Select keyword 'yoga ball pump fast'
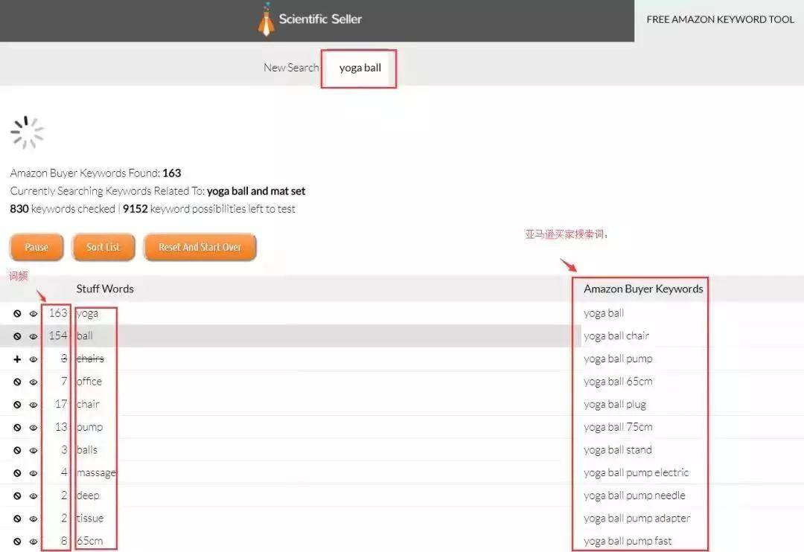This screenshot has width=804, height=552. point(628,541)
